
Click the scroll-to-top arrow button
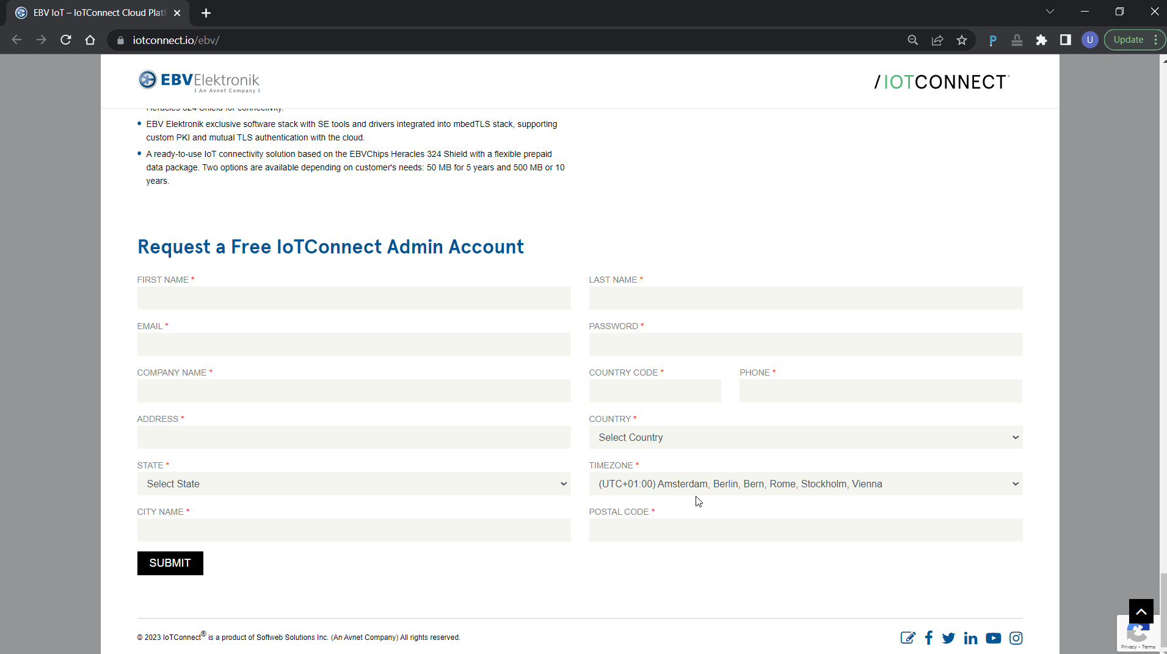coord(1141,611)
